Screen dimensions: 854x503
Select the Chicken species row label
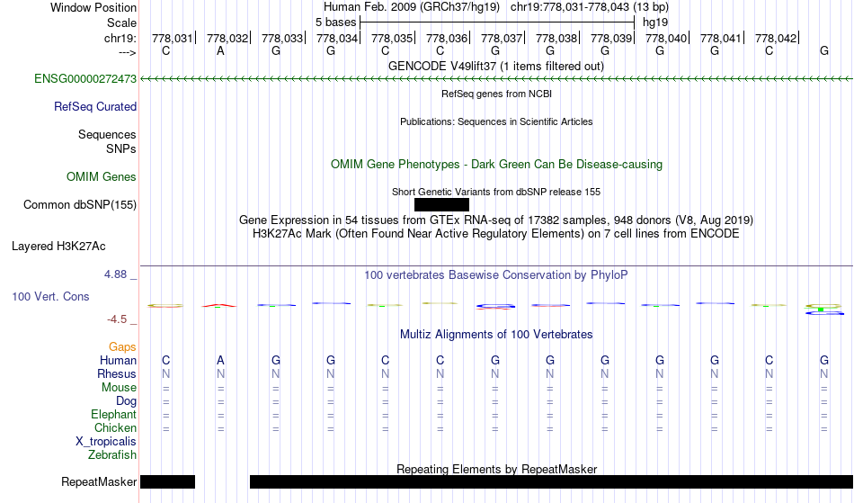point(115,427)
